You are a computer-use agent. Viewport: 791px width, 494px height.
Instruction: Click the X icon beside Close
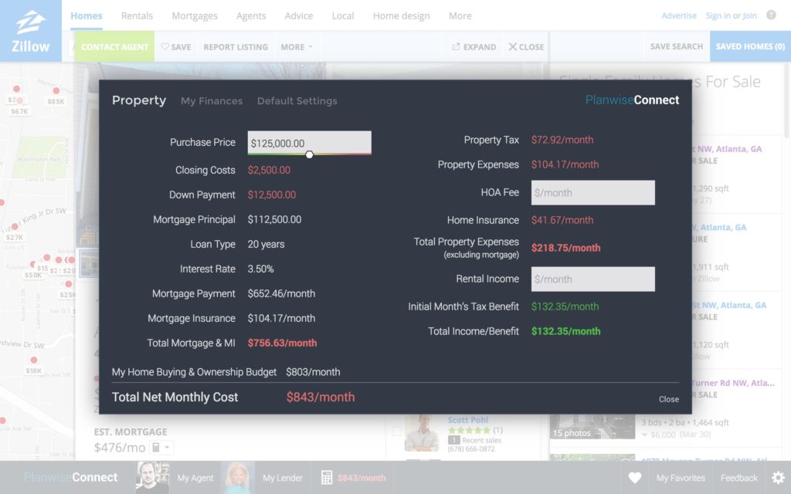513,46
